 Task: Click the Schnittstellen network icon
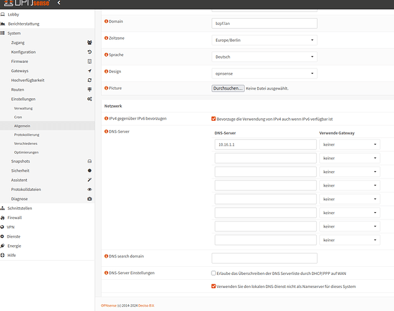[2, 208]
